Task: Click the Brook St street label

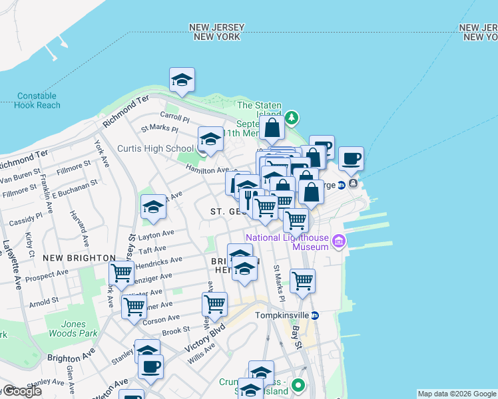Action: point(176,331)
